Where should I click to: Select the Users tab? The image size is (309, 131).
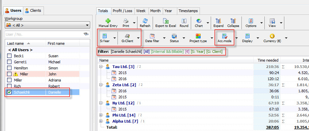14,10
